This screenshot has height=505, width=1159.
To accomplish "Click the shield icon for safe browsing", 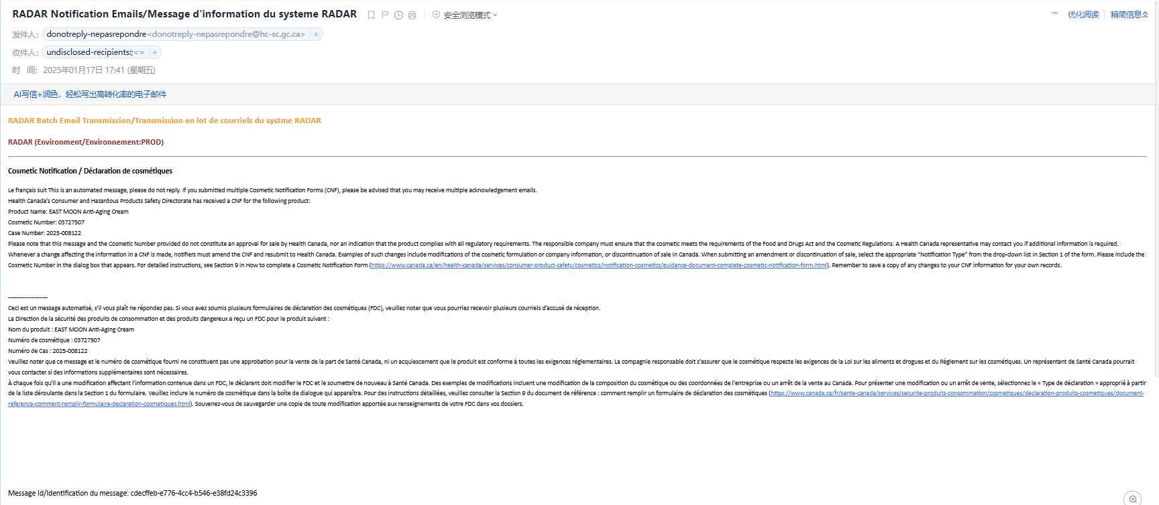I will pyautogui.click(x=436, y=15).
